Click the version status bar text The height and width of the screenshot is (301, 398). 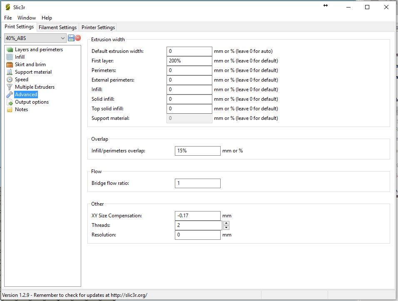tap(75, 295)
